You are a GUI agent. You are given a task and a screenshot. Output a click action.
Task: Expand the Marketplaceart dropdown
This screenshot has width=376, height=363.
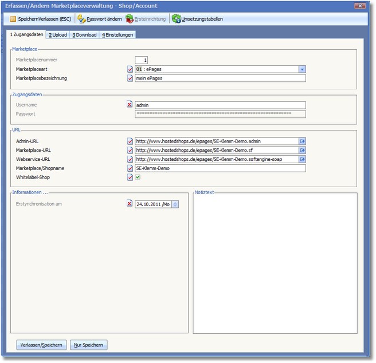coord(302,69)
